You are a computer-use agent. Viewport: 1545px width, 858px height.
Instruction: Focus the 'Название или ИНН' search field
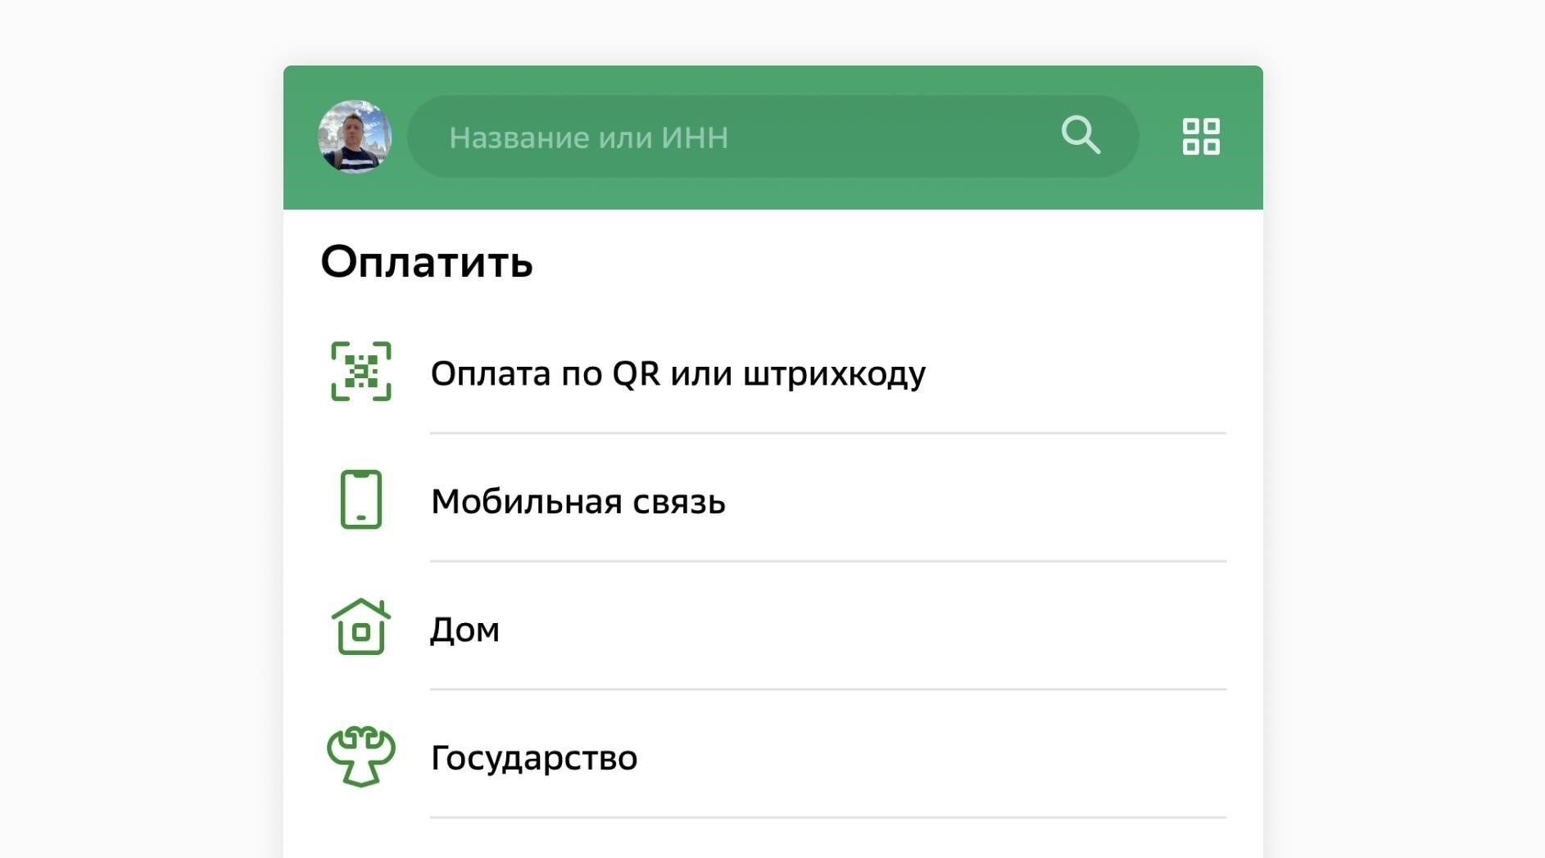(x=772, y=137)
